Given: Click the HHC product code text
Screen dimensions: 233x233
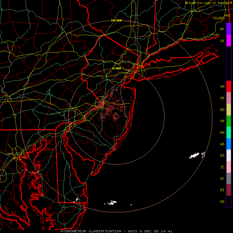Looking at the screenshot, I should [x=227, y=16].
